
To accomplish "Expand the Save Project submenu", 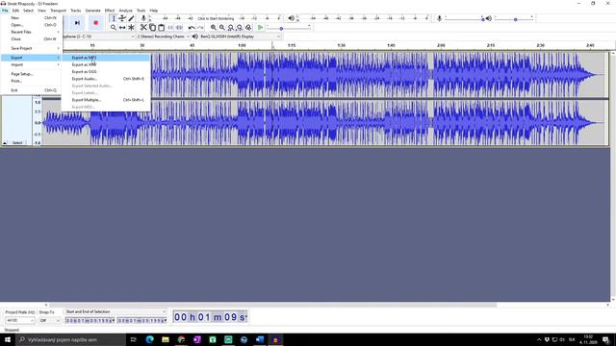I will (32, 48).
